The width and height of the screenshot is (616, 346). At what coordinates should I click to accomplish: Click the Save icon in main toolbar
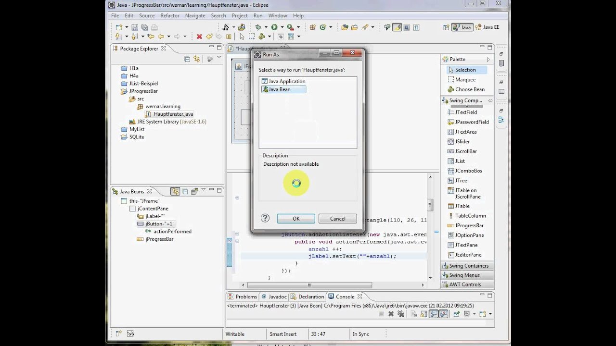coord(135,27)
